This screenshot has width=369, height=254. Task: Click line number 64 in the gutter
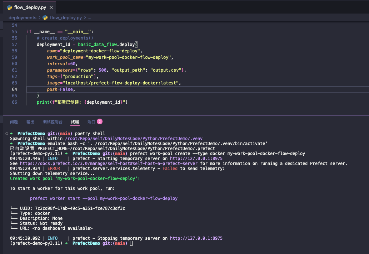(x=14, y=89)
